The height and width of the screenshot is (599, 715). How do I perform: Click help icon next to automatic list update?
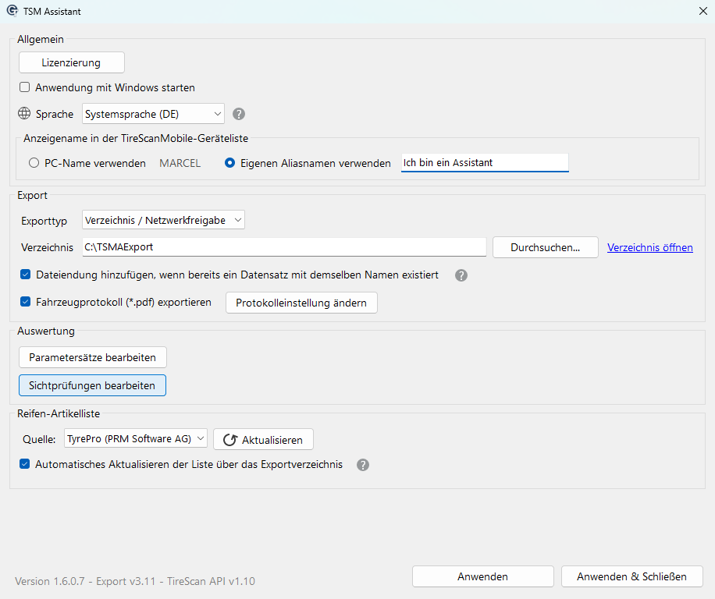tap(362, 465)
